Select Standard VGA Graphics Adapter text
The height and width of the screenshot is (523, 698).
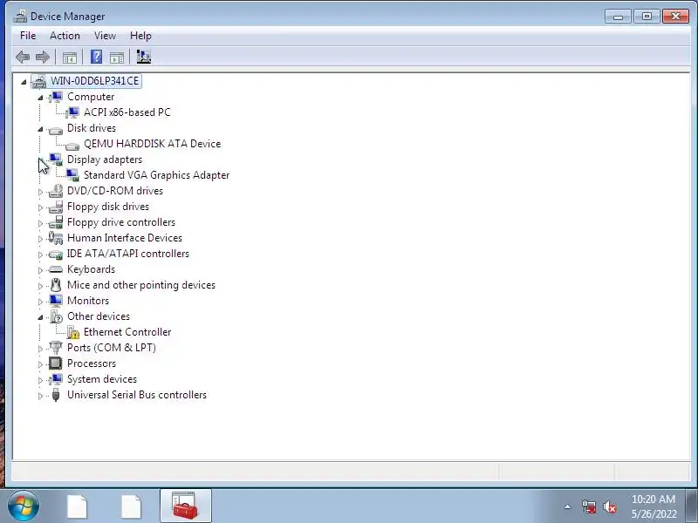[157, 175]
